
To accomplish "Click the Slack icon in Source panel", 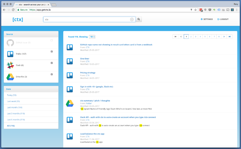I will tap(10, 65).
